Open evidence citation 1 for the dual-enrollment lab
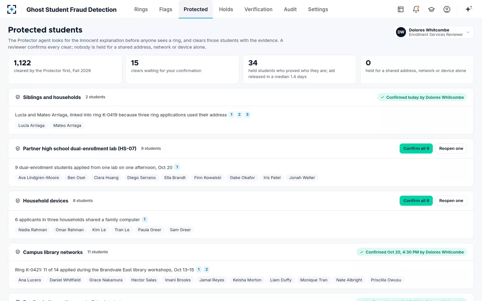The image size is (482, 301). coord(177,167)
